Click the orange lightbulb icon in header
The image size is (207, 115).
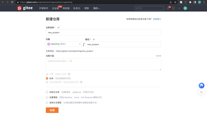(x=173, y=8)
